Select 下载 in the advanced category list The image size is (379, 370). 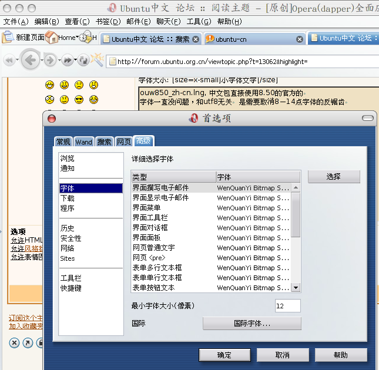coord(91,199)
